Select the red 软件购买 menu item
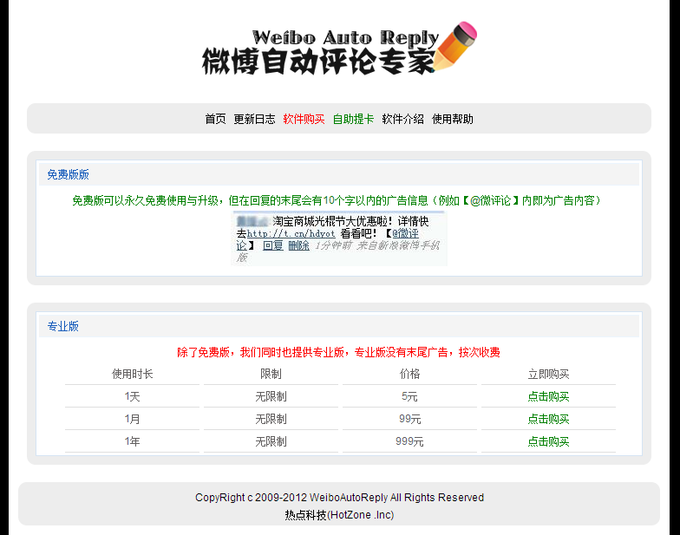680x535 pixels. pos(304,119)
